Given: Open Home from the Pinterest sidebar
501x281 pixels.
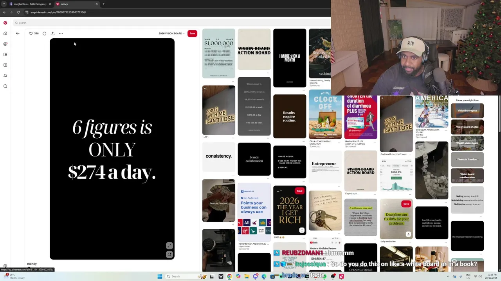Looking at the screenshot, I should [x=5, y=33].
